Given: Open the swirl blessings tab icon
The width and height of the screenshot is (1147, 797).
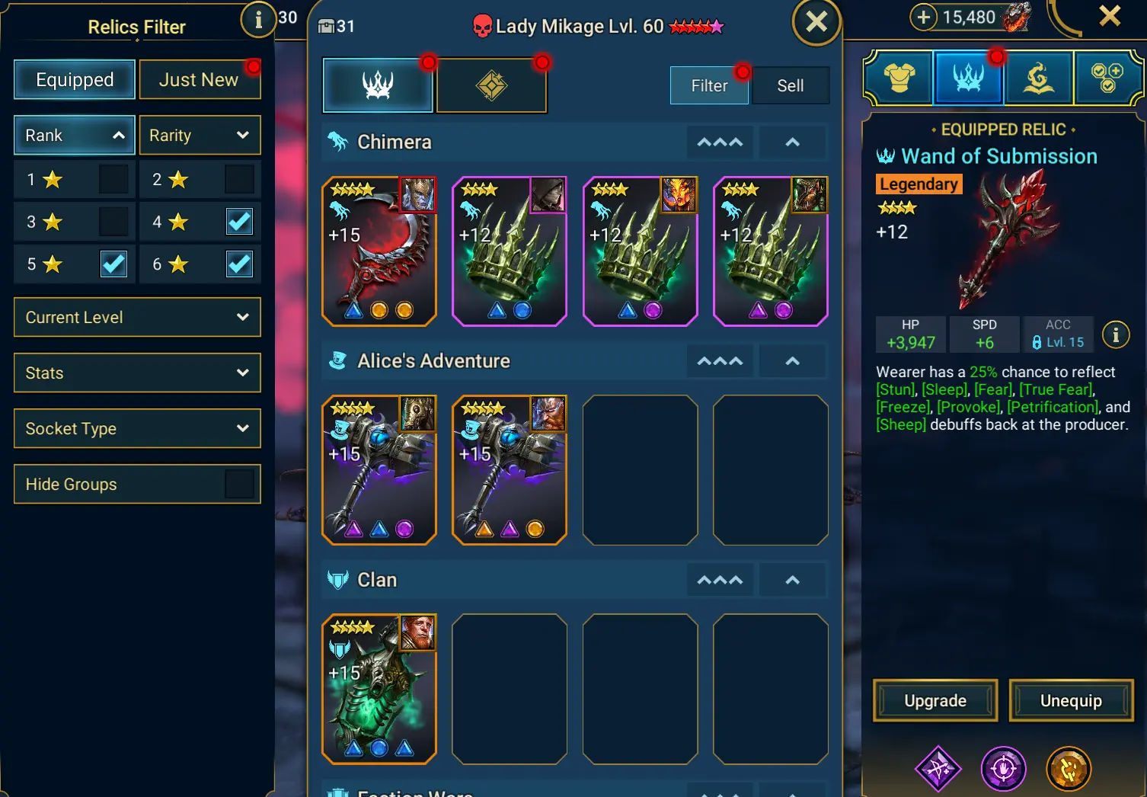Looking at the screenshot, I should tap(1039, 78).
